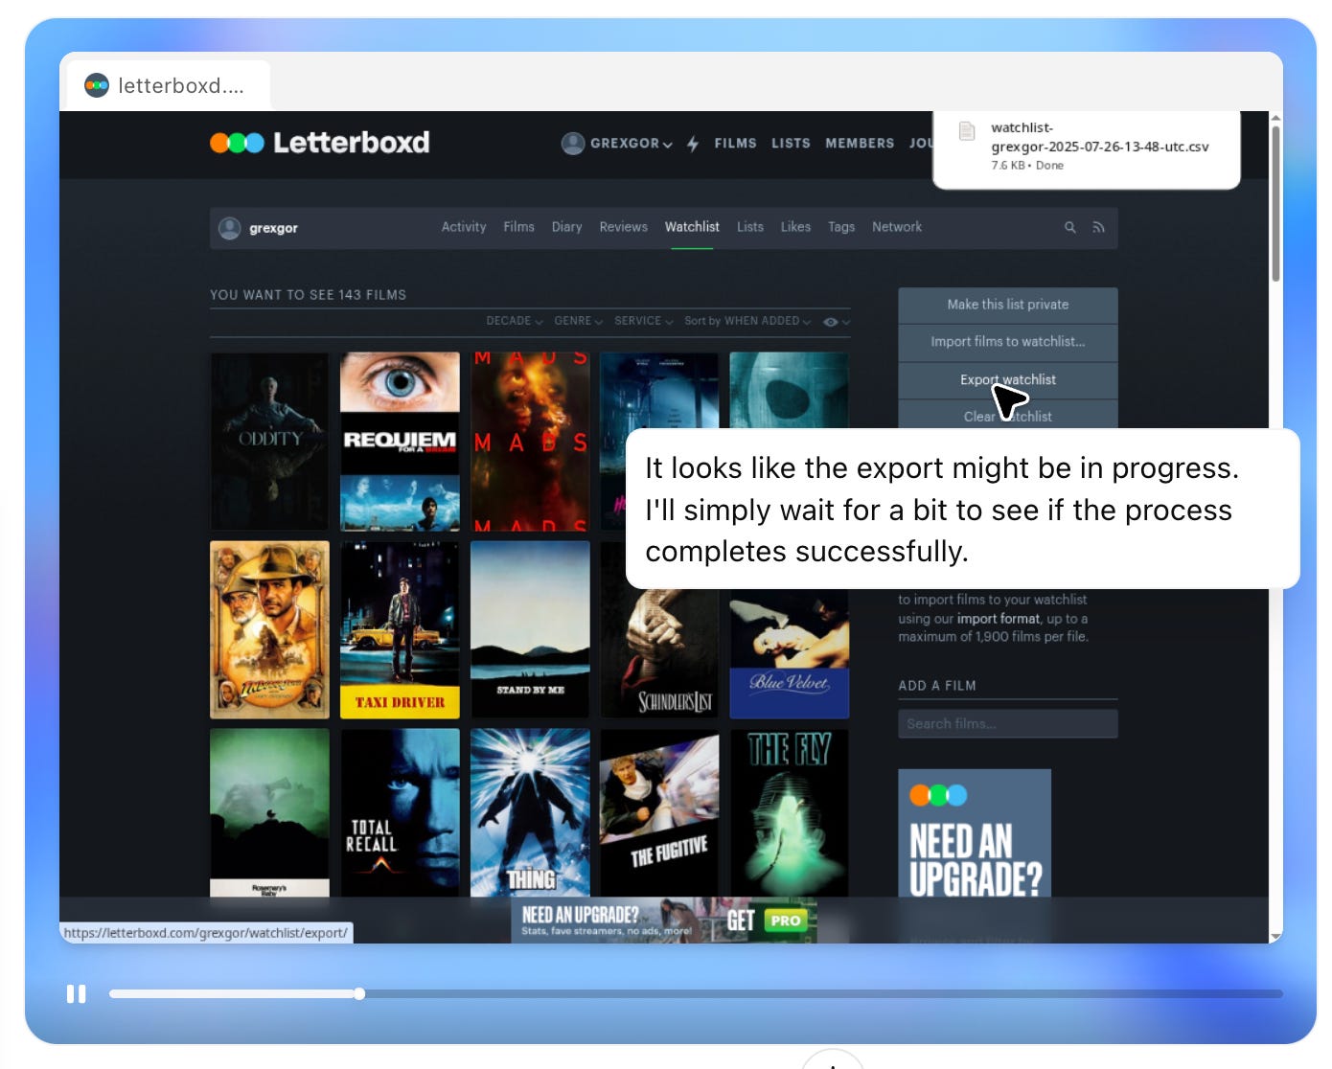Screen dimensions: 1332x1069
Task: Click the letterboxd tab favicon
Action: pyautogui.click(x=97, y=85)
